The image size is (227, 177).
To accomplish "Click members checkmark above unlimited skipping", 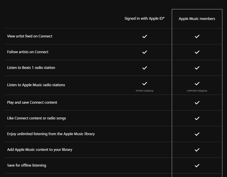I will point(197,83).
